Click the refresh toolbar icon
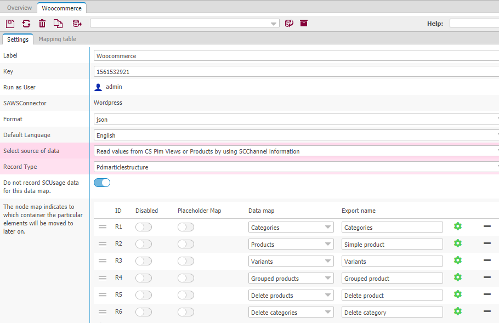499x323 pixels. pos(26,24)
